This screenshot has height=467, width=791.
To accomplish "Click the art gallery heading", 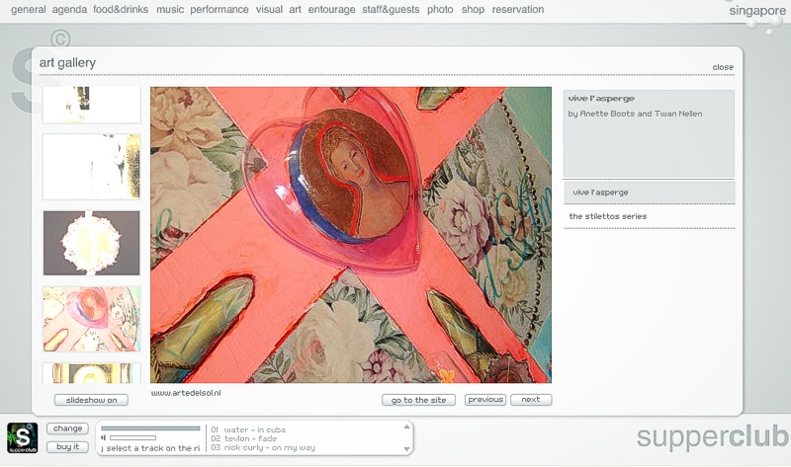I will [x=67, y=62].
